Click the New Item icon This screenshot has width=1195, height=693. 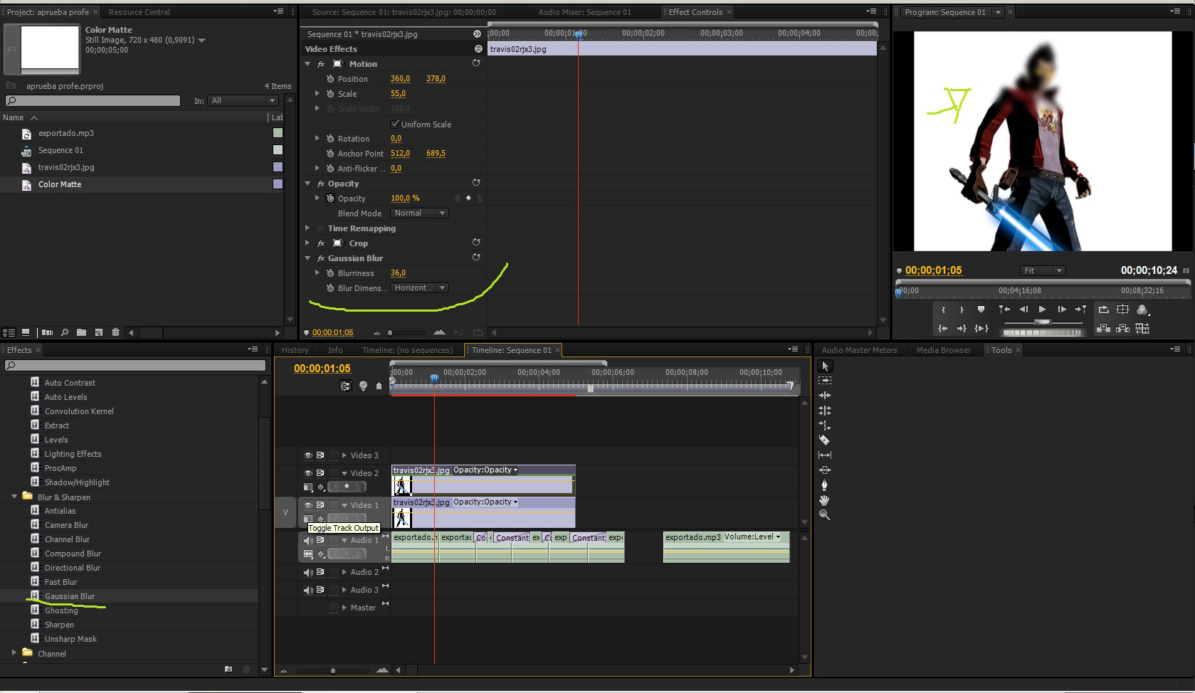click(x=99, y=332)
